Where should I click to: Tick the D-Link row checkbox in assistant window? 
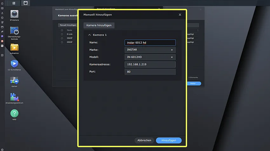(x=62, y=34)
